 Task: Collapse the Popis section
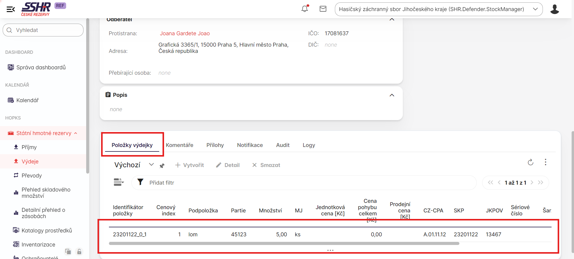(392, 95)
